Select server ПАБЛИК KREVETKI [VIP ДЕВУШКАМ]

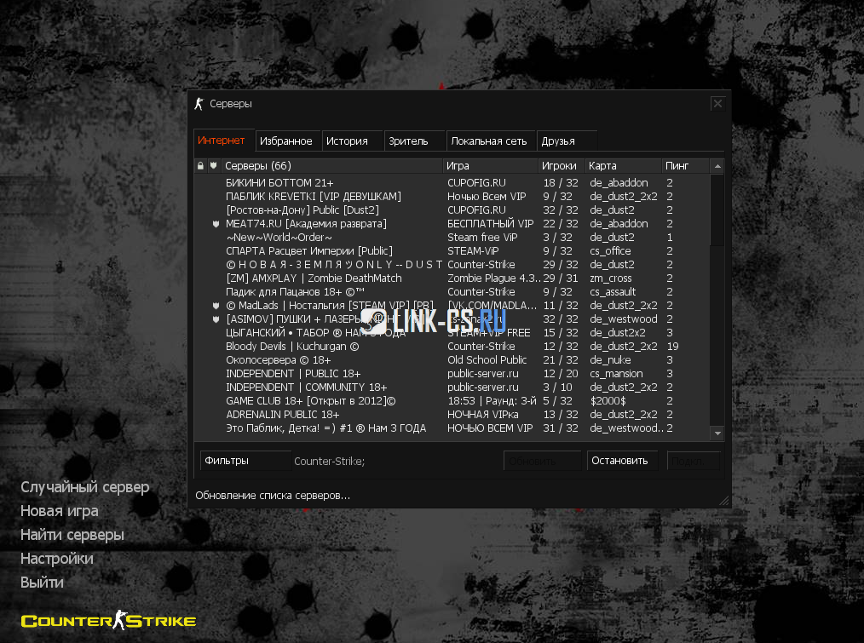click(452, 196)
